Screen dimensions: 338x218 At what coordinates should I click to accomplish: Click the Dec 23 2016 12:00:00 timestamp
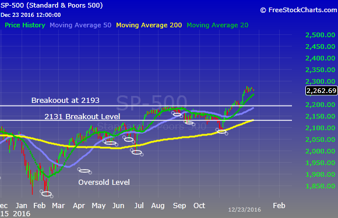coord(31,15)
